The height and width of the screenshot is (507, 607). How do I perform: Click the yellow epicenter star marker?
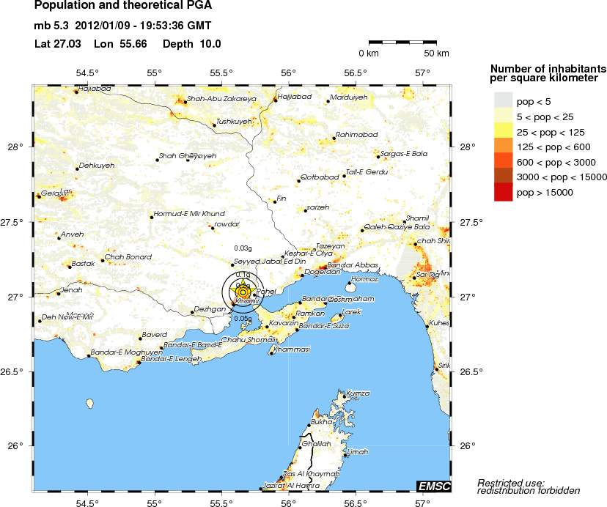[243, 292]
